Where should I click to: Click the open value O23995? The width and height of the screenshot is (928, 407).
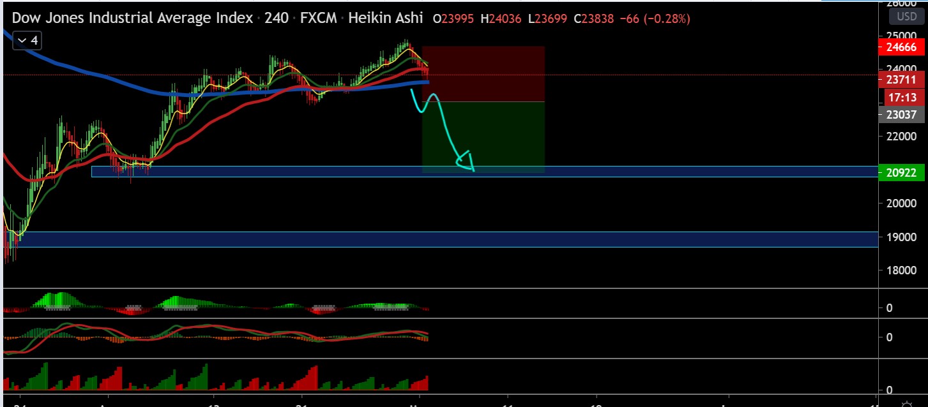pos(453,18)
